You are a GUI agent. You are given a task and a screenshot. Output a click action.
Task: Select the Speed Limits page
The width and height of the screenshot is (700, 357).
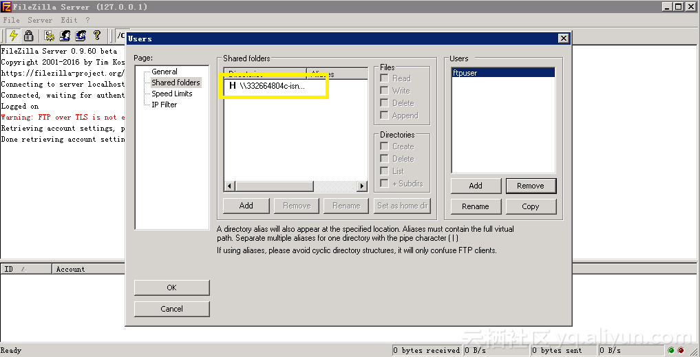(172, 94)
